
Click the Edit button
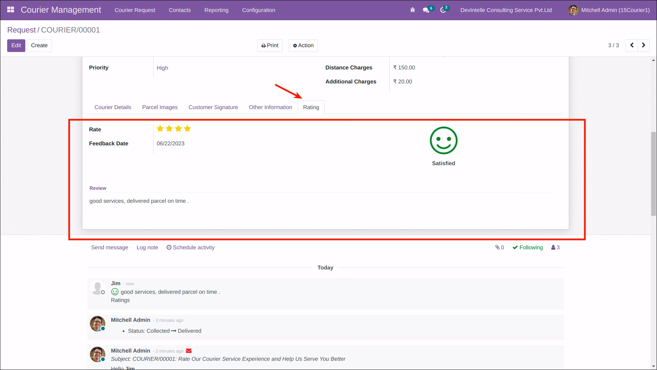coord(16,45)
